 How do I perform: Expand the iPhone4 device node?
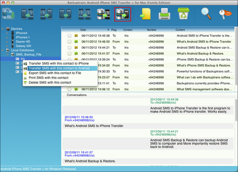(x=7, y=33)
